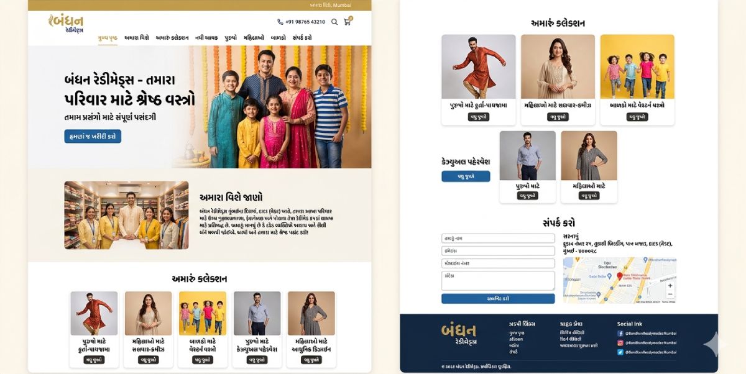The width and height of the screenshot is (746, 374).
Task: Open the અમારા વિશે menu item
Action: pos(137,38)
